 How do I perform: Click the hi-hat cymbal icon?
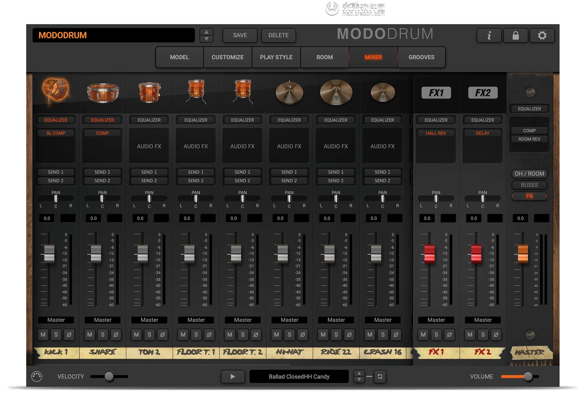[289, 92]
